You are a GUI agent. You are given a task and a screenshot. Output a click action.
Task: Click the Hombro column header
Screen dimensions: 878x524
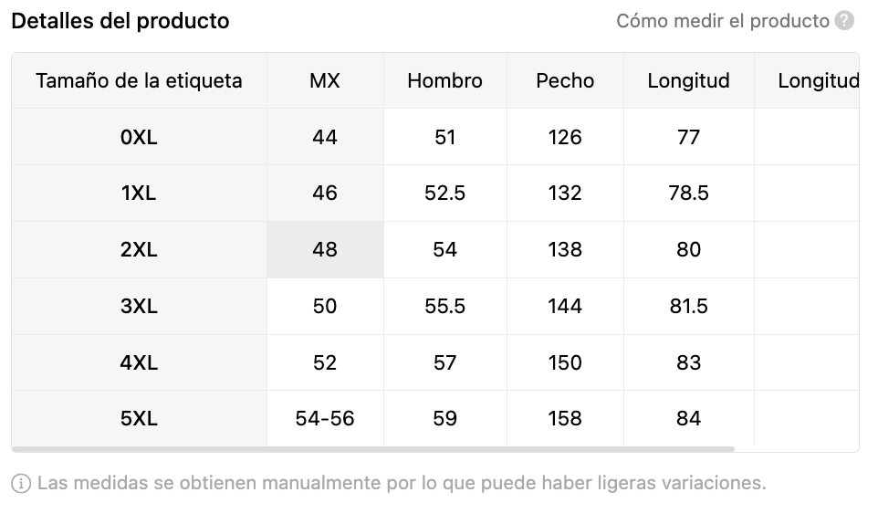(444, 80)
